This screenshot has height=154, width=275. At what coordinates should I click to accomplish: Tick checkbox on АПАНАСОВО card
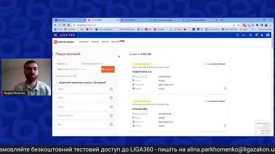tap(225, 126)
